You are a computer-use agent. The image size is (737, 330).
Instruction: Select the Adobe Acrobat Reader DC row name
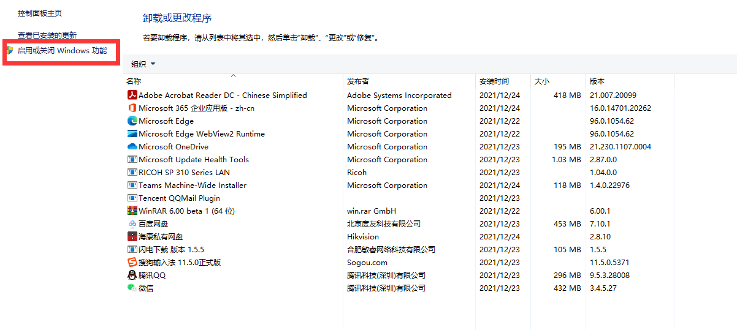223,95
